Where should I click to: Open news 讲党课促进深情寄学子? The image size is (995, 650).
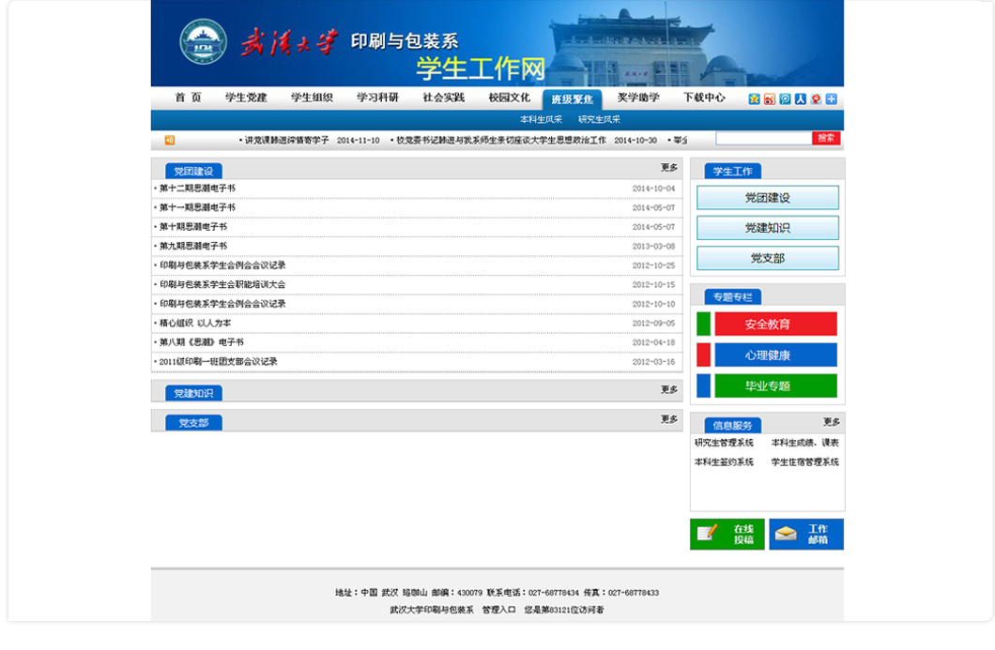(286, 140)
